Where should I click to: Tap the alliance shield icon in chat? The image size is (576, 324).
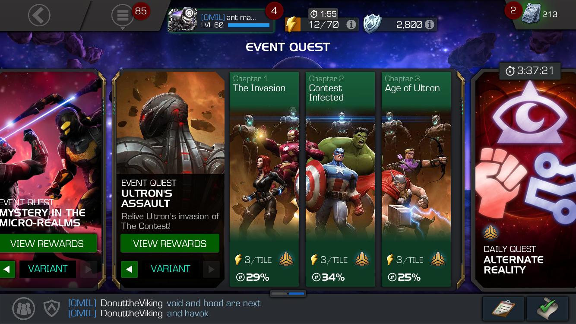tap(51, 308)
